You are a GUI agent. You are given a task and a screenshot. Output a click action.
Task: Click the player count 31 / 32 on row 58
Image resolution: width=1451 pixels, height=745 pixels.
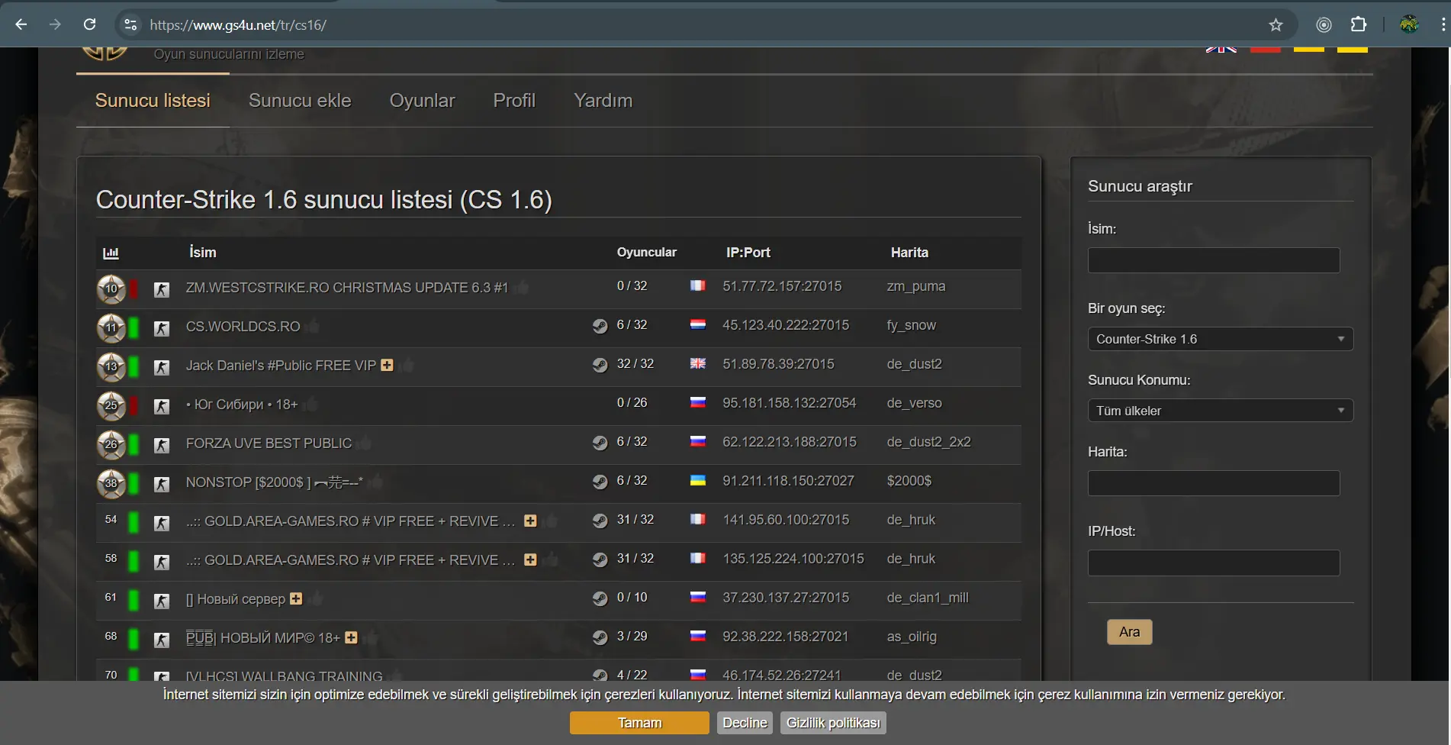(x=635, y=559)
